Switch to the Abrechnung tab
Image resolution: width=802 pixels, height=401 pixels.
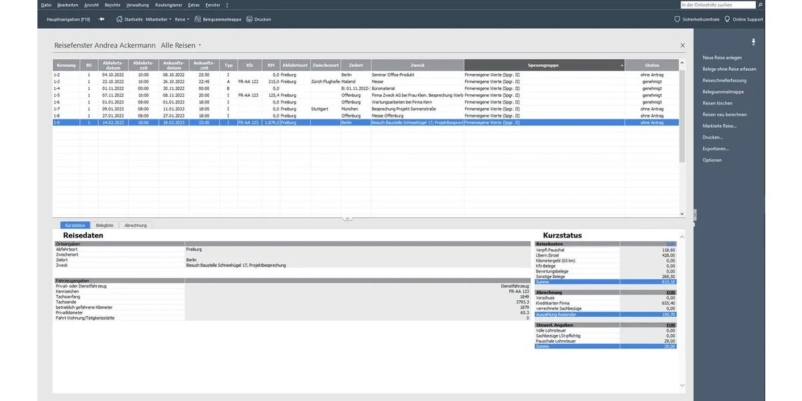coord(136,225)
